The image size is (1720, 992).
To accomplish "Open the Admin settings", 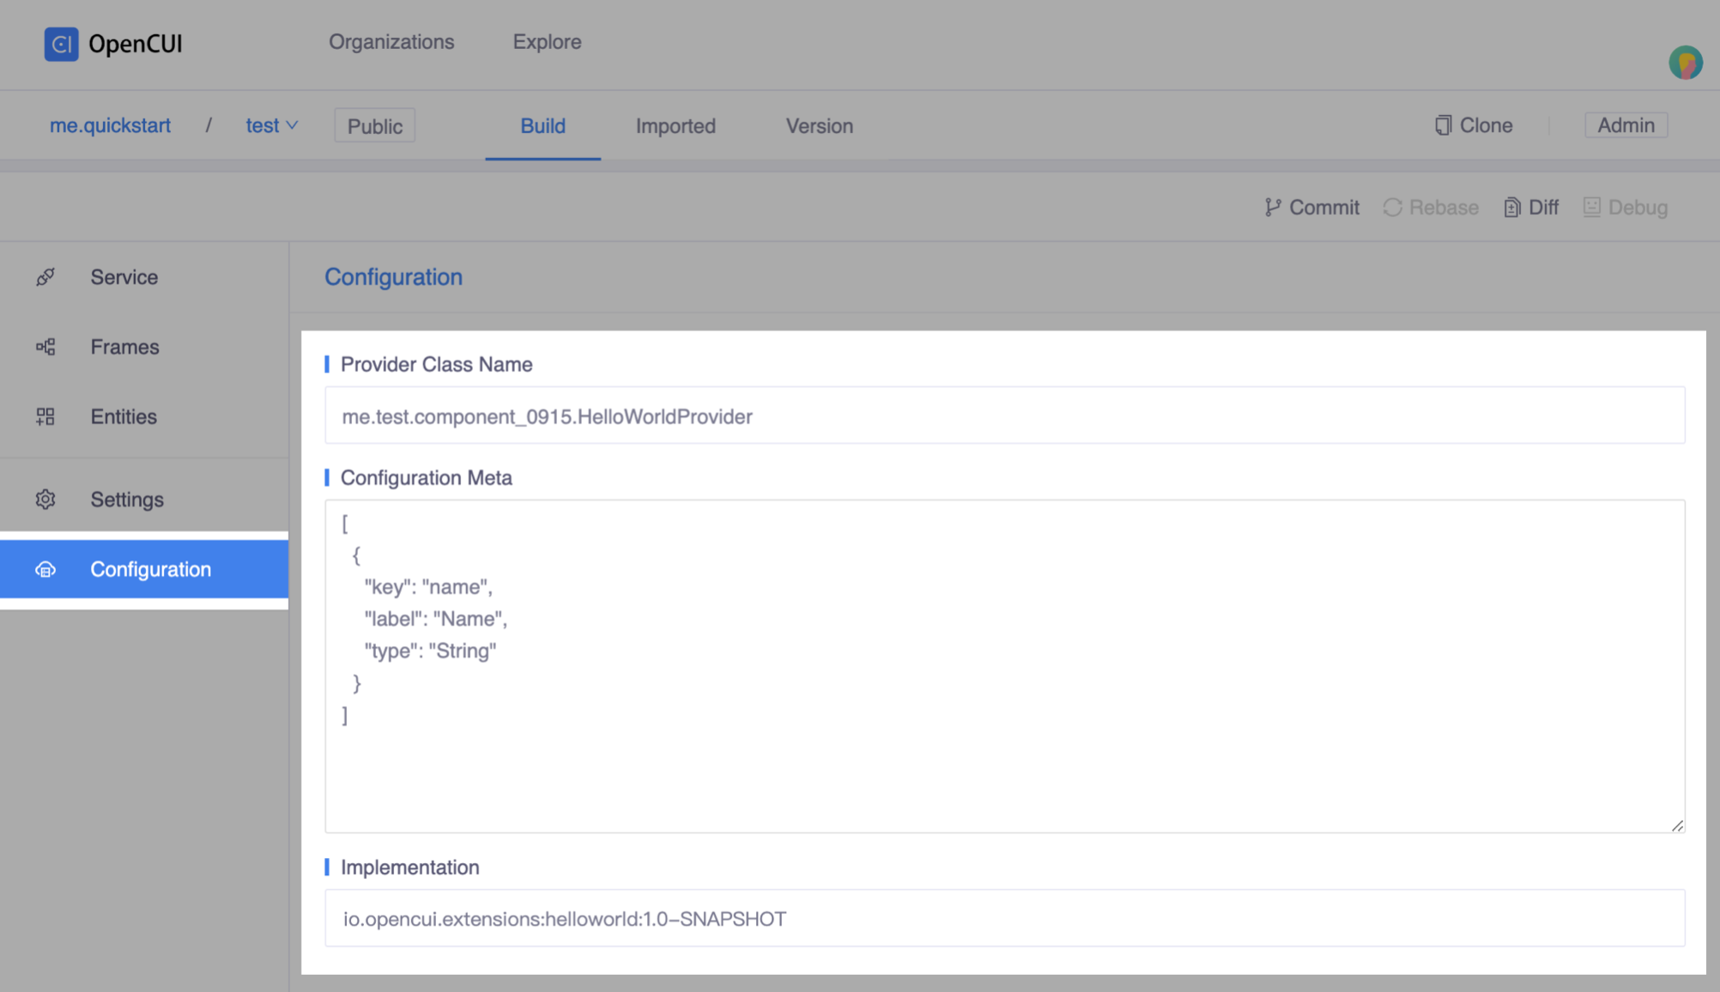I will coord(1626,124).
